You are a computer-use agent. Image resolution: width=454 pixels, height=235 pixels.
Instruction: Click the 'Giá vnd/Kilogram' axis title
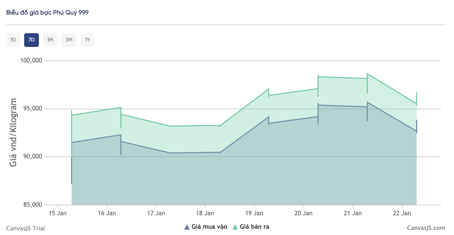13,132
